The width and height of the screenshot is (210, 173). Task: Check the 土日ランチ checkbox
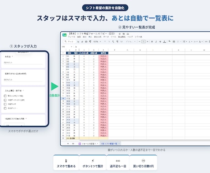tap(5, 104)
